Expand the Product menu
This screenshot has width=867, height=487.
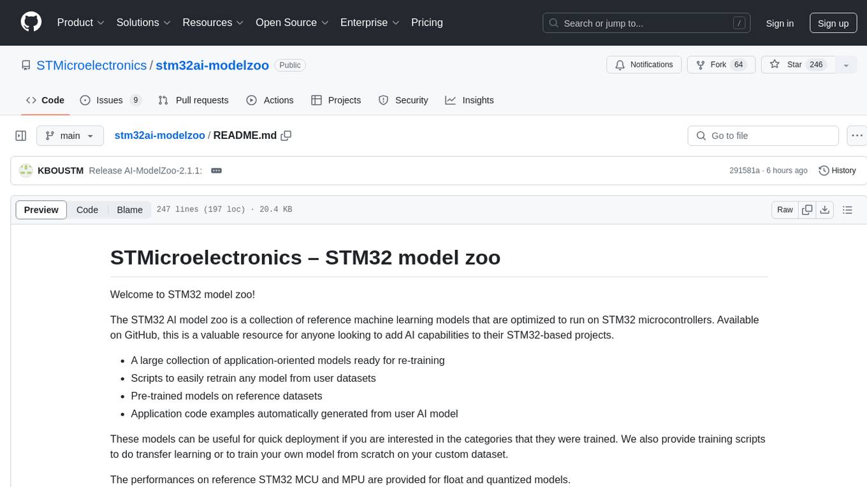tap(81, 22)
